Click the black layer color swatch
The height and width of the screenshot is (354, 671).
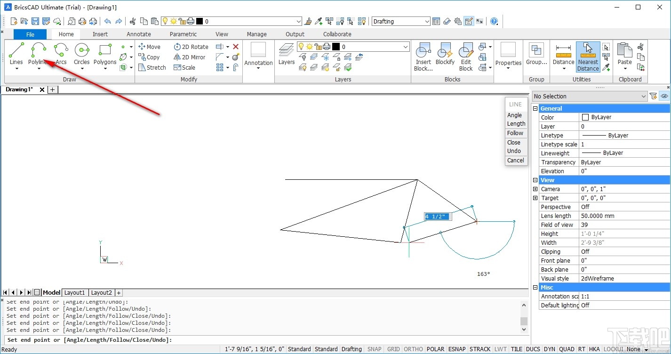click(335, 47)
